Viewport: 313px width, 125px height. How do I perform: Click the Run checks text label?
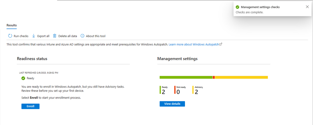coord(21,36)
